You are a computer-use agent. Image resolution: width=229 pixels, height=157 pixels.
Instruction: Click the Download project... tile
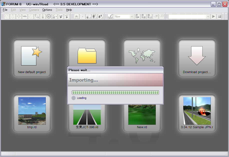[197, 58]
